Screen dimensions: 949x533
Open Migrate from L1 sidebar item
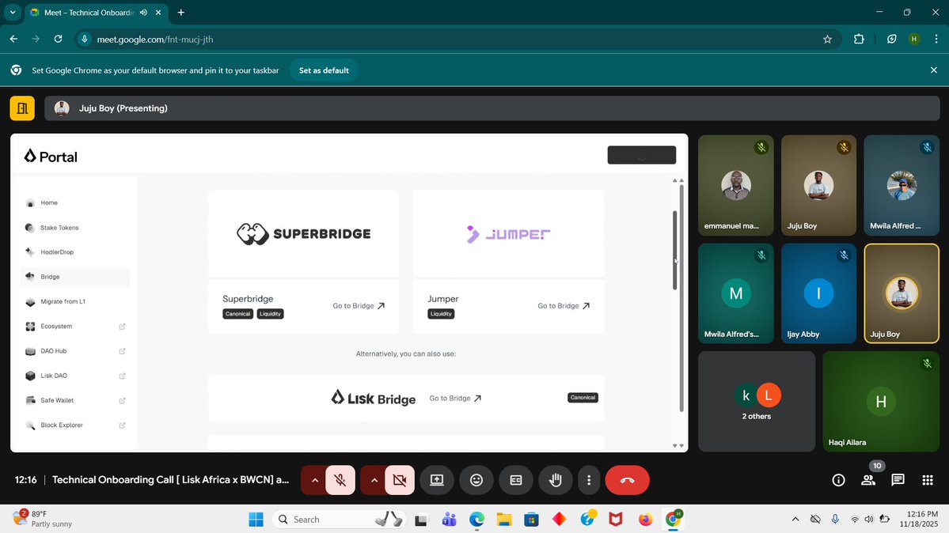[75, 301]
